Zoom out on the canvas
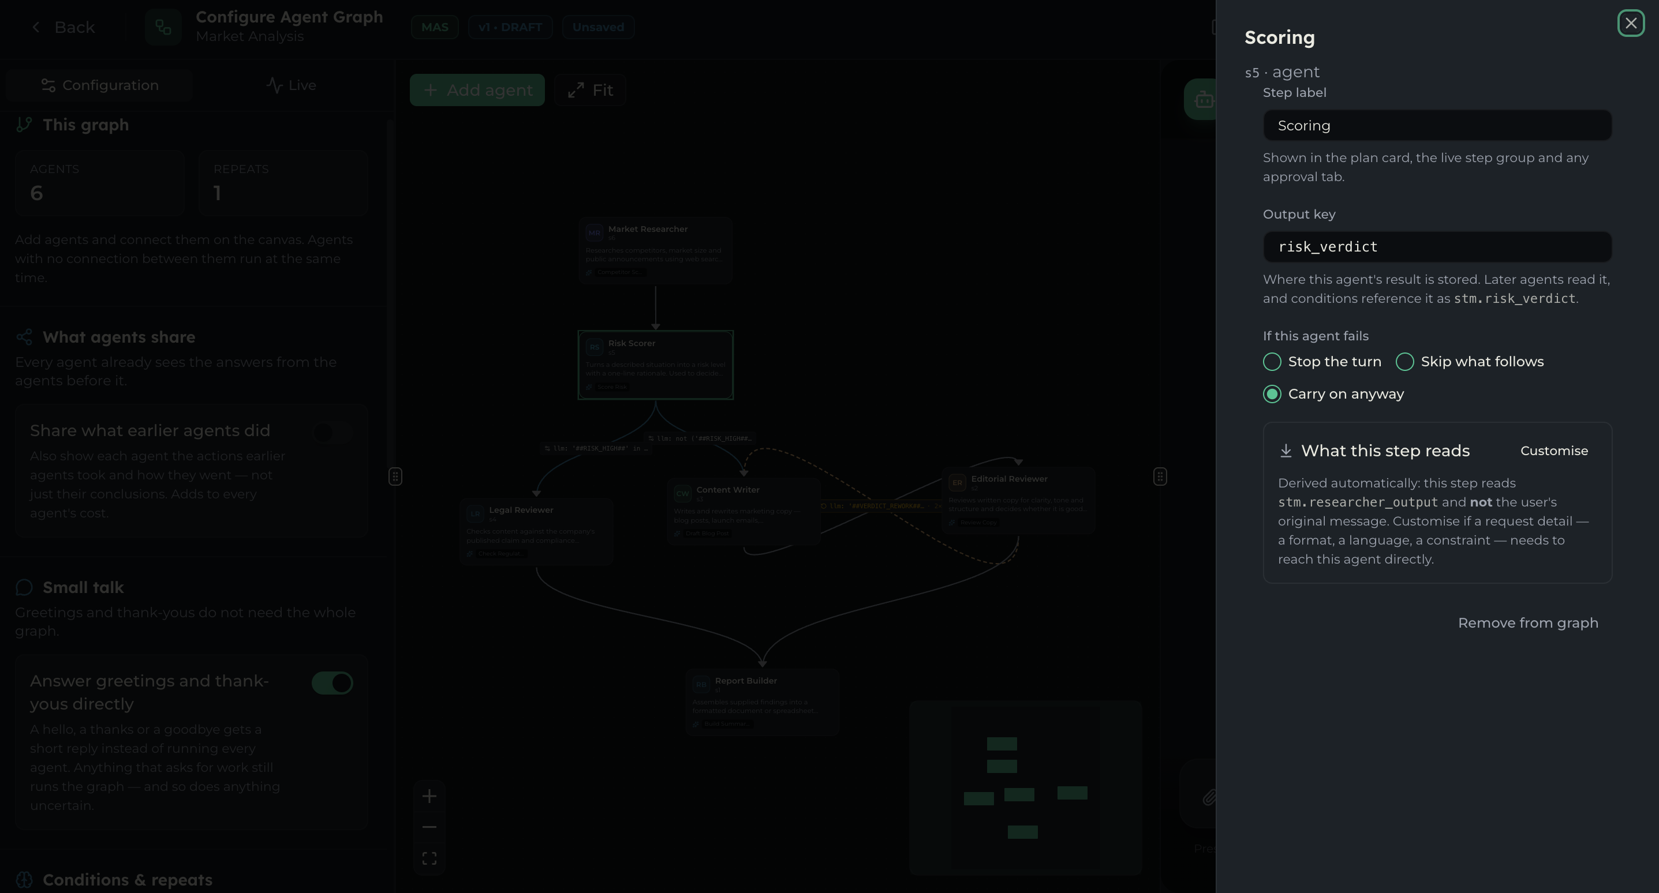Screen dimensions: 1659x893 pyautogui.click(x=429, y=827)
